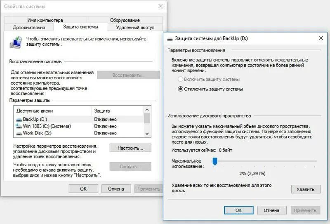Click 'Отключено' status for Work Disk (G:)
The image size is (330, 224).
(105, 133)
